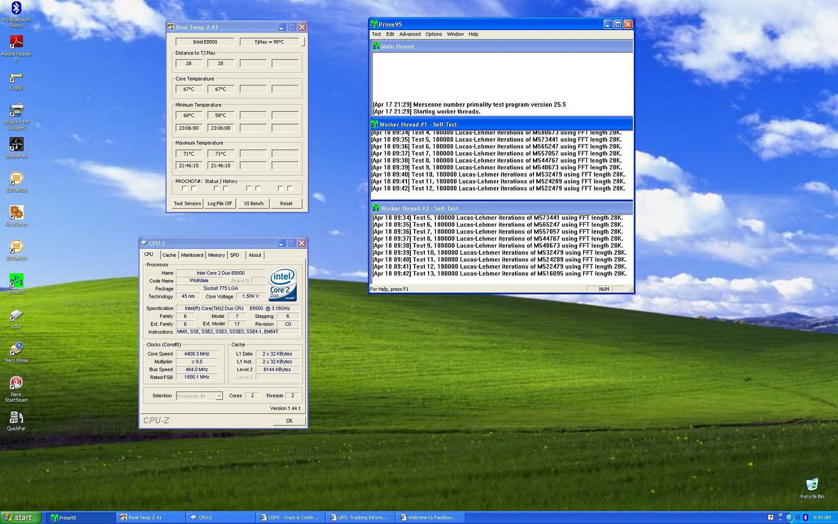Image resolution: width=838 pixels, height=524 pixels.
Task: Open the language bar options arrow
Action: pos(780,520)
